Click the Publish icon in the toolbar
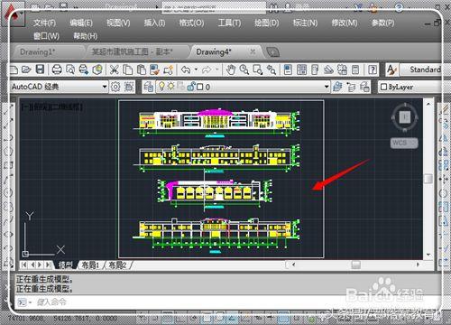 point(84,70)
